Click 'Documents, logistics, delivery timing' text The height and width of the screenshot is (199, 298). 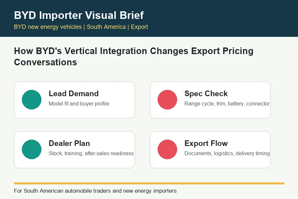(227, 153)
